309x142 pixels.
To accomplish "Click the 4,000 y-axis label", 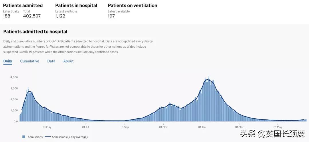I will point(14,77).
